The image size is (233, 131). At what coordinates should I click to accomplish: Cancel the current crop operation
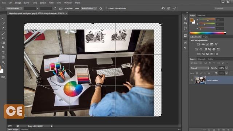coord(169,8)
